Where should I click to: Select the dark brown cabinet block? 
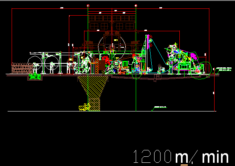pyautogui.click(x=102, y=65)
